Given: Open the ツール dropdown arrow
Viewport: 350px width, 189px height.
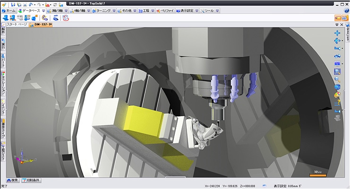Looking at the screenshot, I should tap(216, 10).
